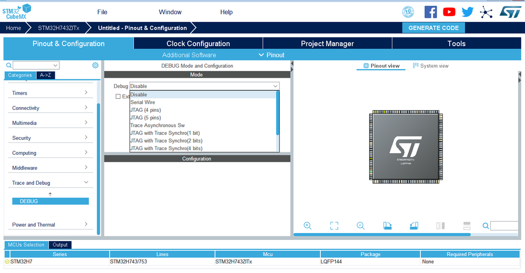The image size is (525, 273).
Task: Zoom in on the pinout view
Action: [x=307, y=226]
